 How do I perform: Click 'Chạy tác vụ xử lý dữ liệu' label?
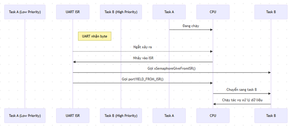point(242,100)
